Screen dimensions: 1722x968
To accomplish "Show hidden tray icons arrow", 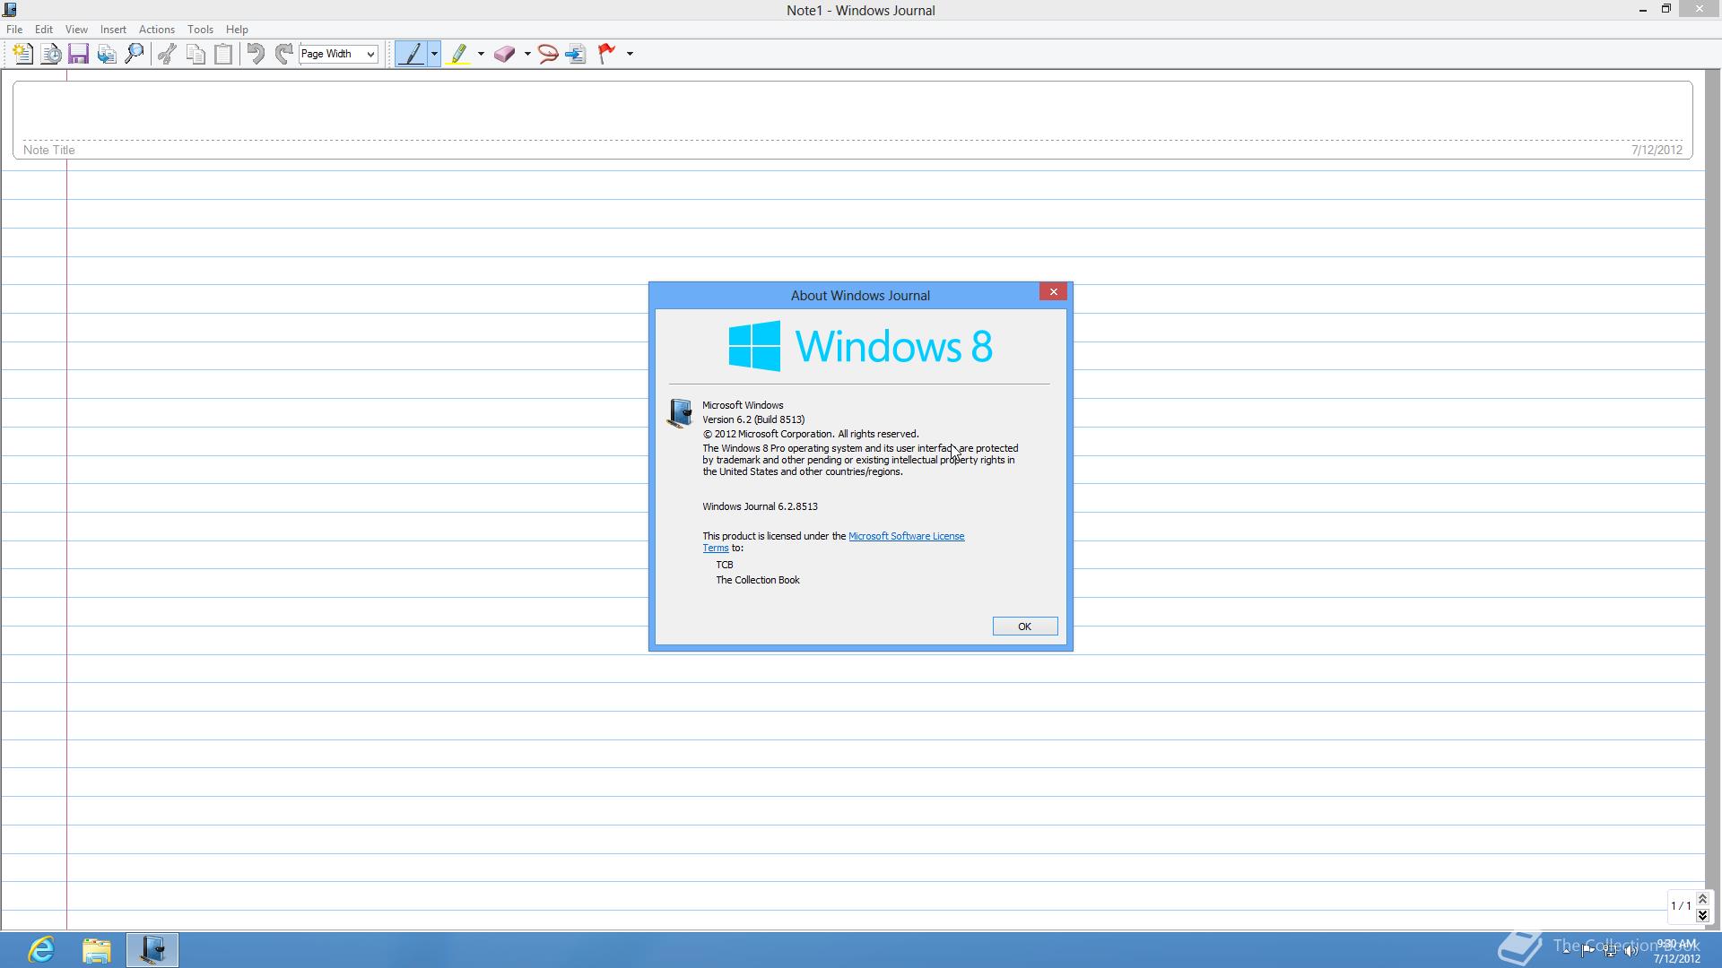I will [1567, 950].
